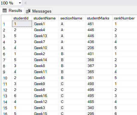This screenshot has width=137, height=115.
Task: Select row 10 header
Action: 7,78
